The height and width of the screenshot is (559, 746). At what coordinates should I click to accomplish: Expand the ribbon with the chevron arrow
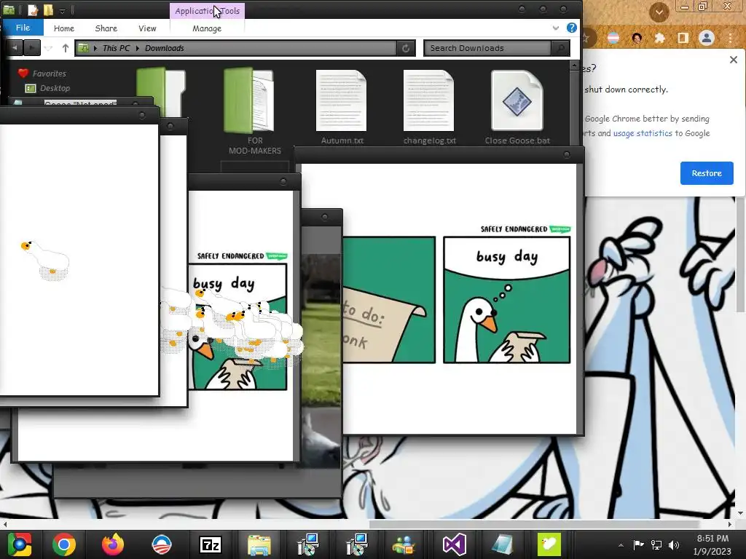coord(555,28)
